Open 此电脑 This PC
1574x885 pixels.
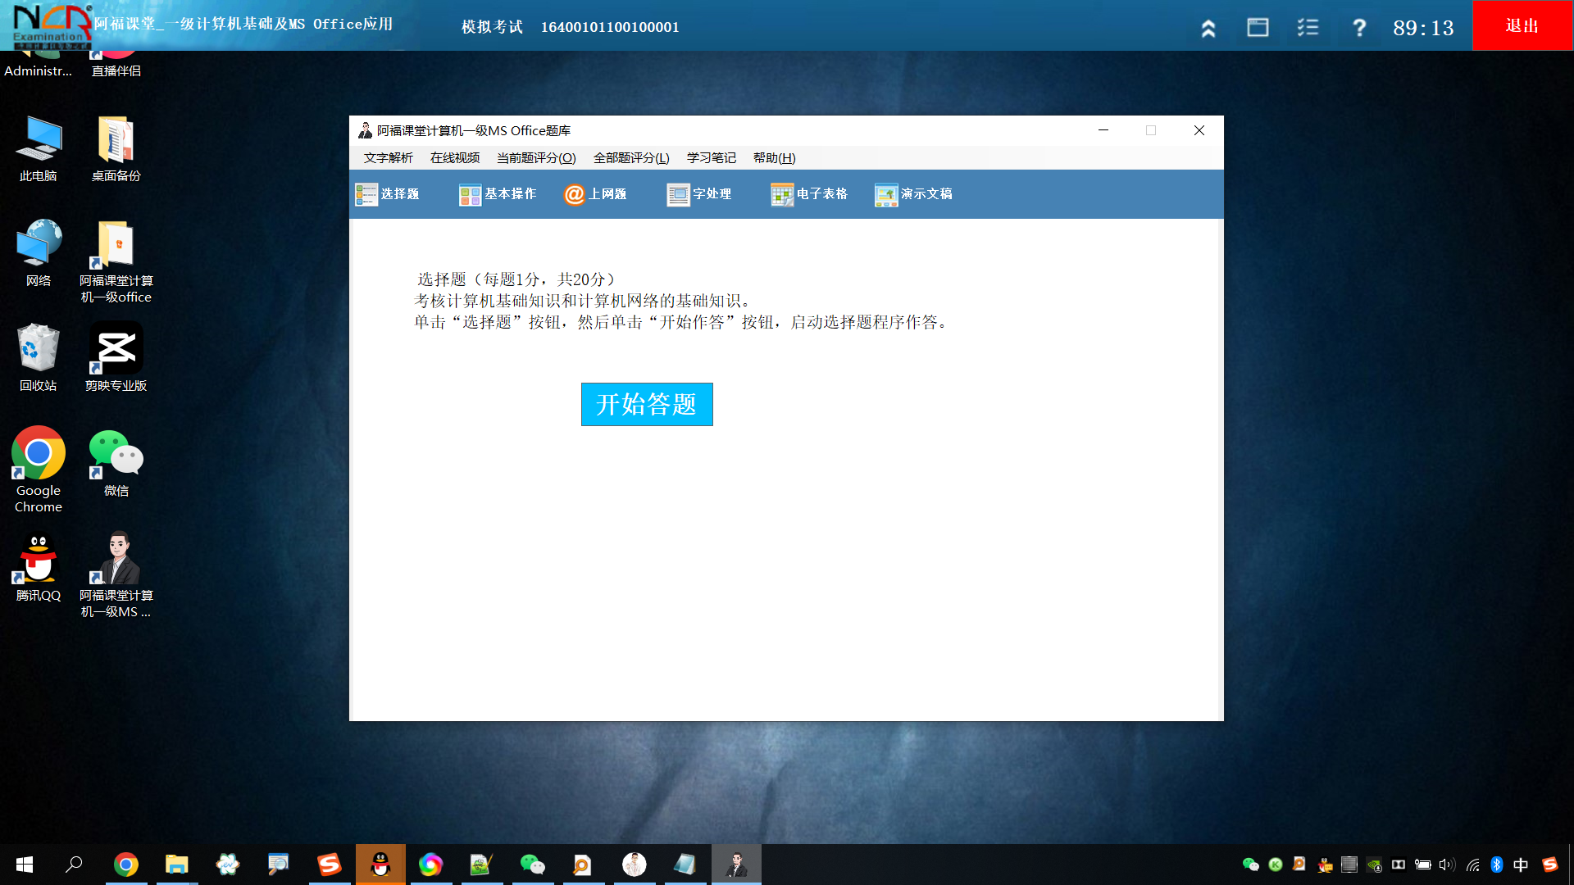pyautogui.click(x=38, y=138)
